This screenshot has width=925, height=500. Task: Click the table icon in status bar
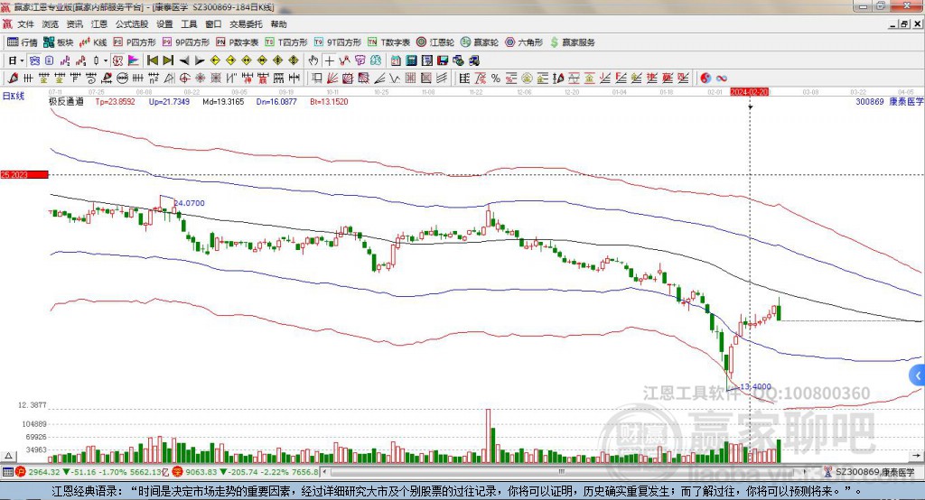click(x=7, y=472)
